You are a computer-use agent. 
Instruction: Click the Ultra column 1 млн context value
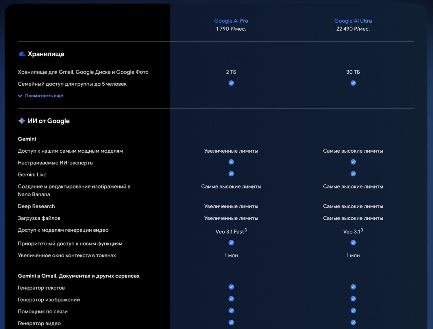click(x=353, y=255)
